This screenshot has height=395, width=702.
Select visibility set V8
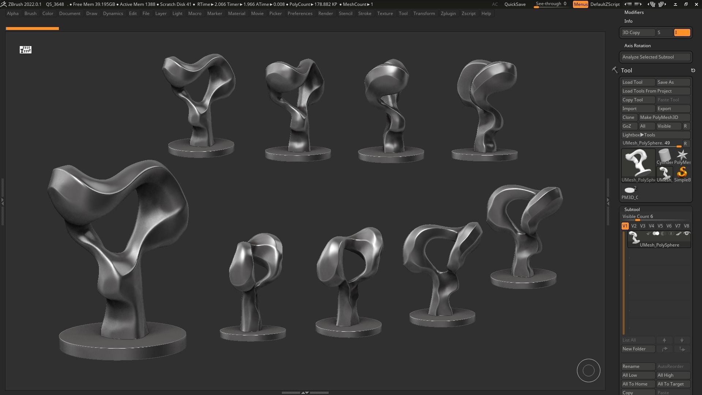coord(686,226)
